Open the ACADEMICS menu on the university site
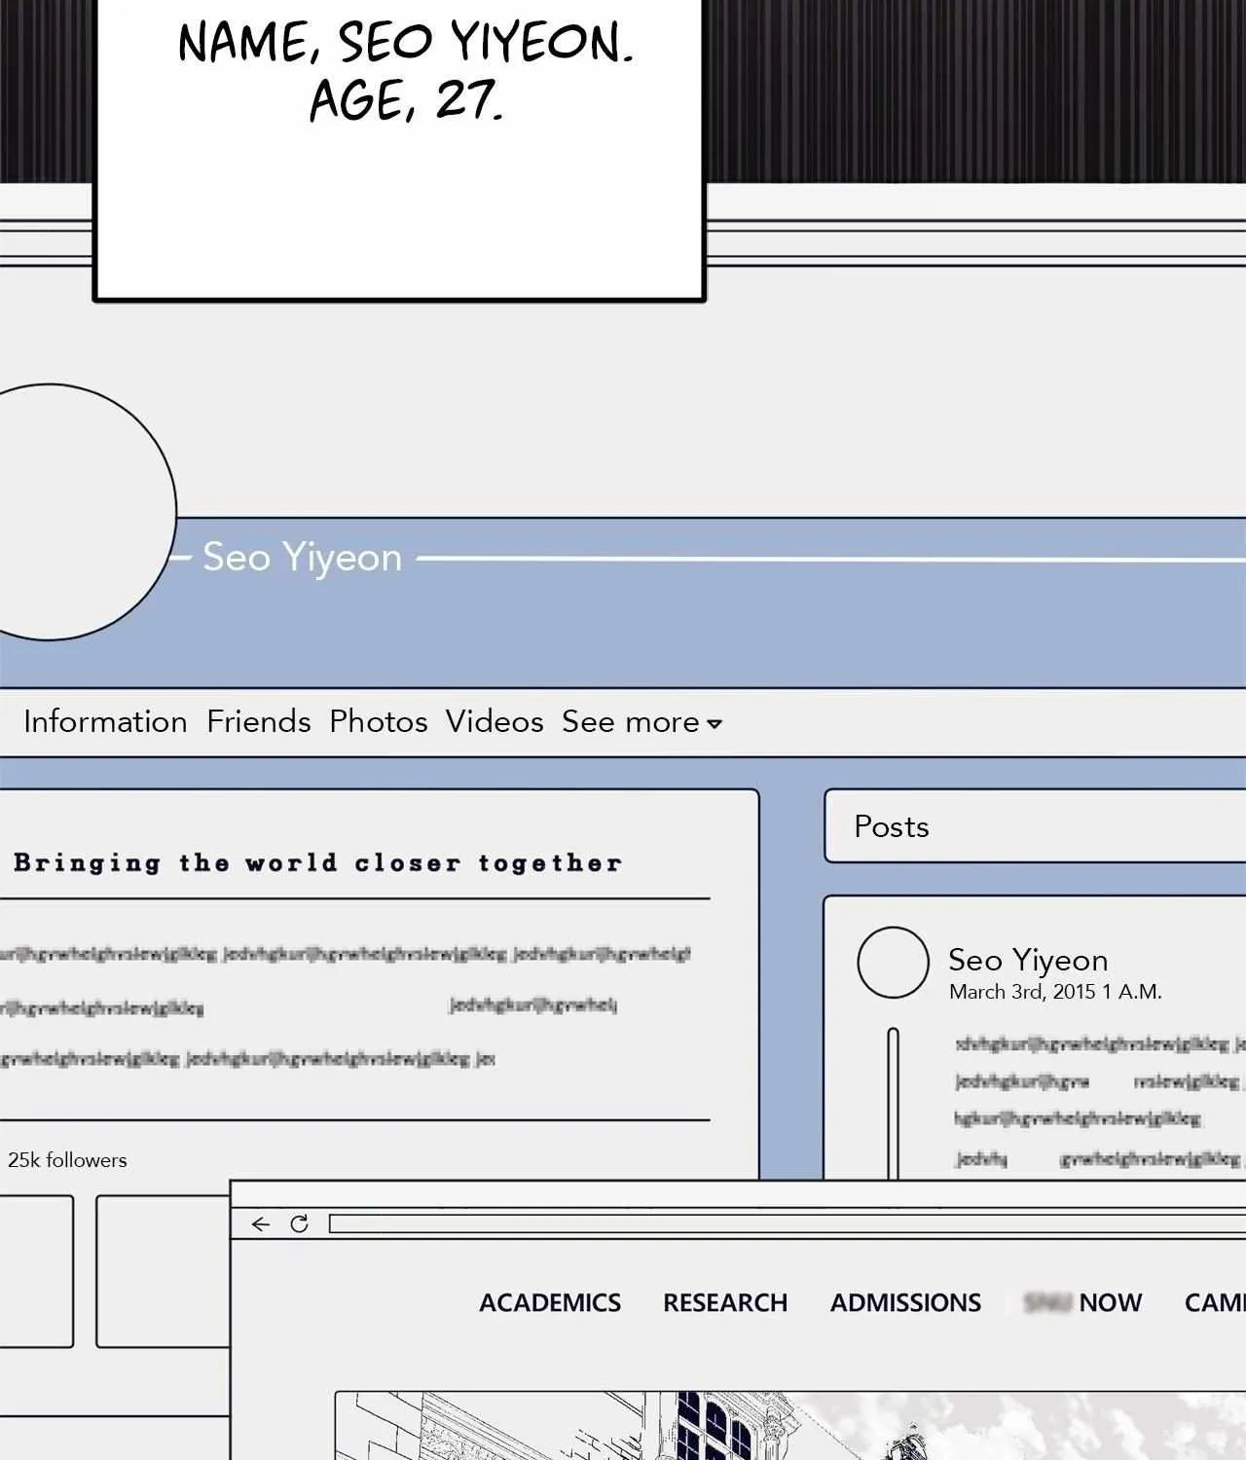 [550, 1302]
